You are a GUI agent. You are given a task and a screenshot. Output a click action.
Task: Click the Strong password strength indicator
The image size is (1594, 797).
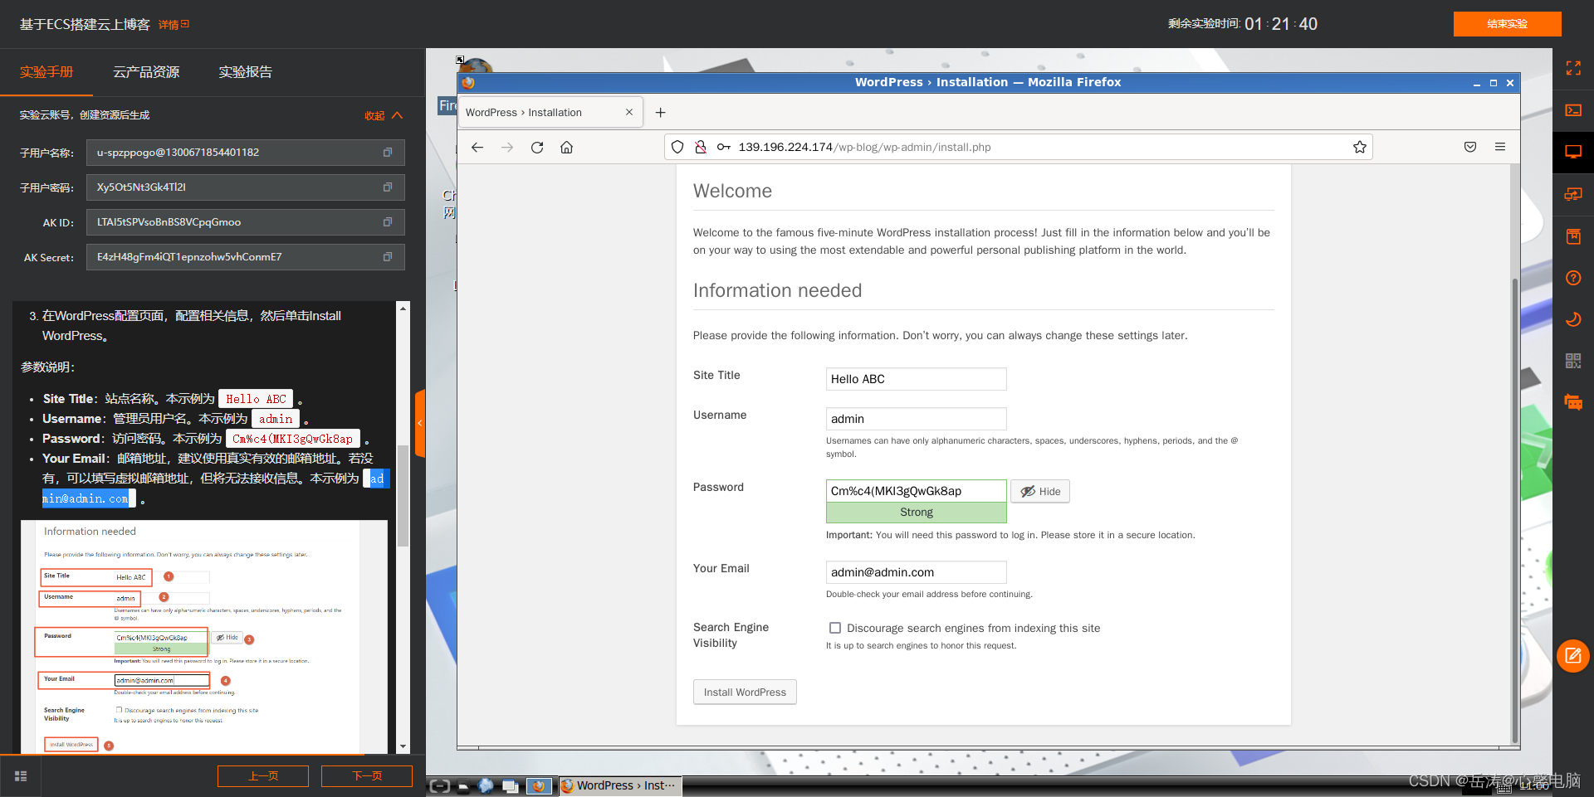916,513
